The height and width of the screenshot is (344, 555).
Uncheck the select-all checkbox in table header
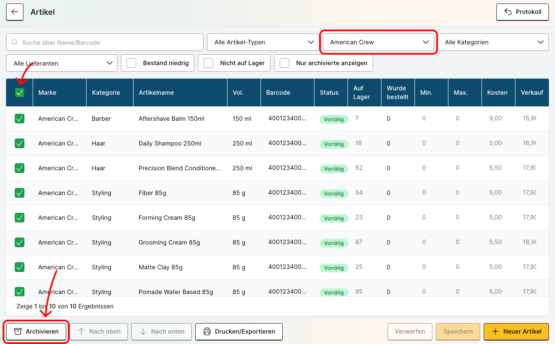(20, 93)
